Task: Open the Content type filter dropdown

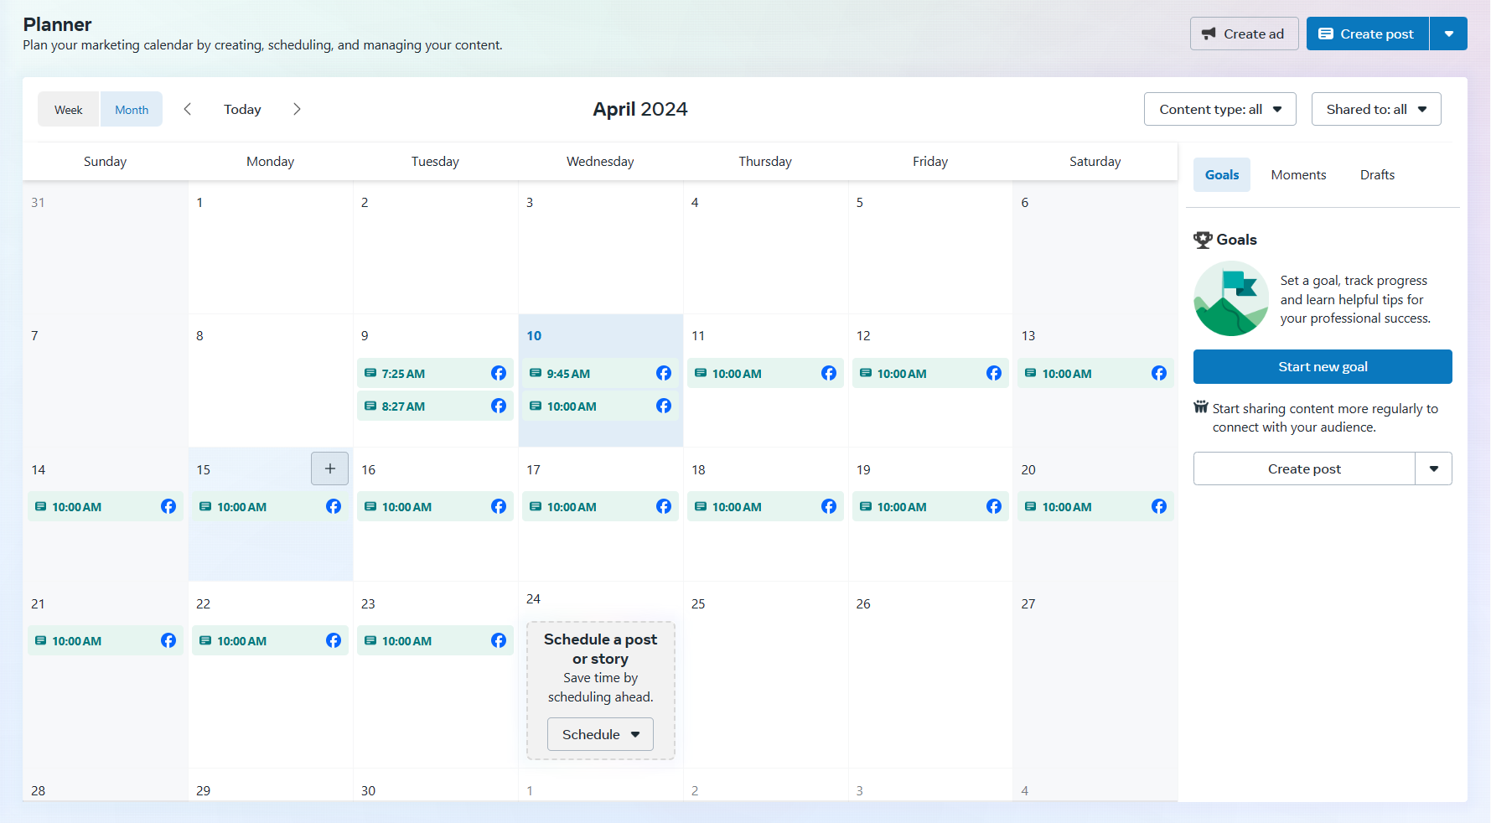Action: click(1219, 109)
